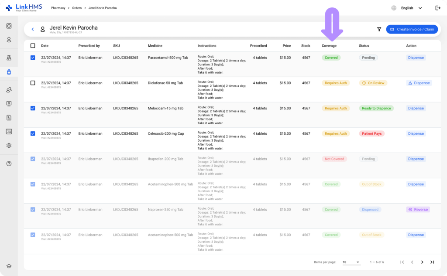Click the globe language icon

(x=394, y=8)
